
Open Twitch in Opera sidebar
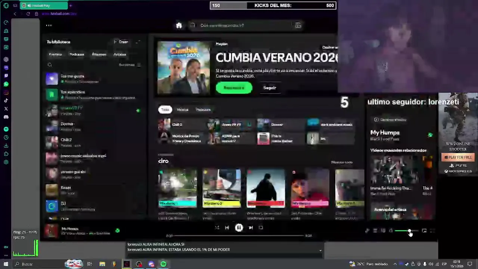click(x=6, y=76)
